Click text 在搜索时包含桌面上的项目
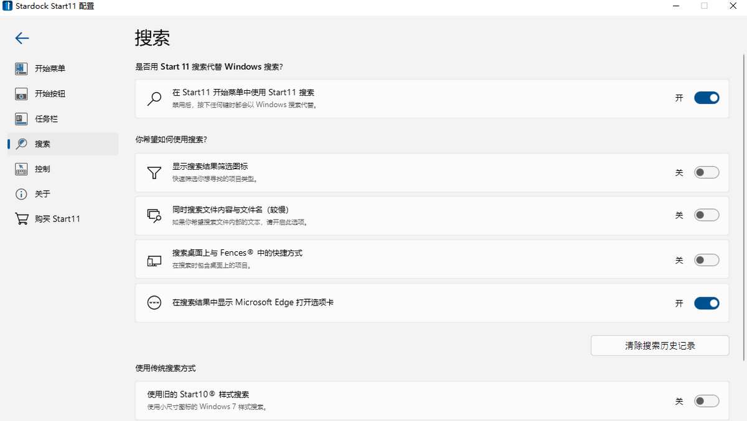The width and height of the screenshot is (747, 421). click(x=212, y=266)
